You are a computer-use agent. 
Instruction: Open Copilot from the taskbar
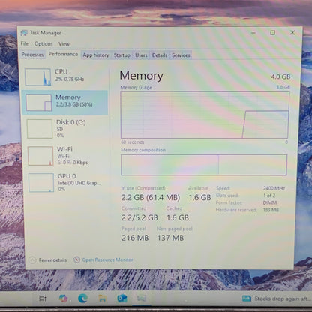click(x=63, y=298)
